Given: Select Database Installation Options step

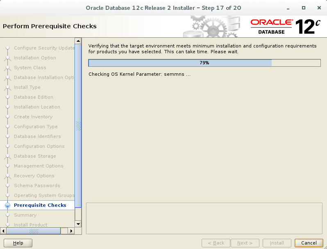Looking at the screenshot, I should [44, 77].
